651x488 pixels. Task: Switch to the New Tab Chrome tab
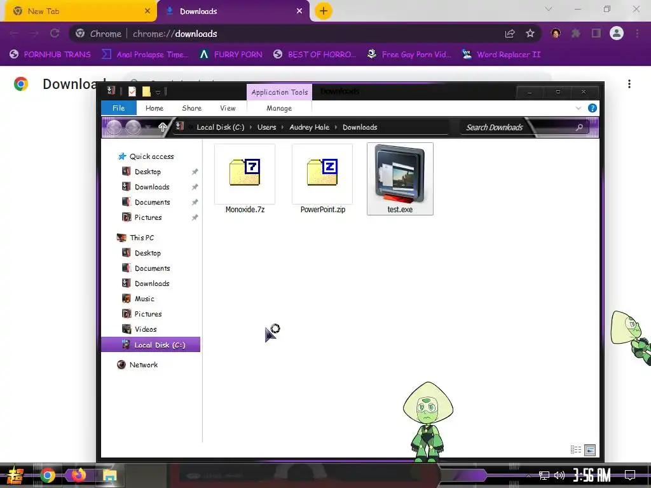(x=80, y=11)
